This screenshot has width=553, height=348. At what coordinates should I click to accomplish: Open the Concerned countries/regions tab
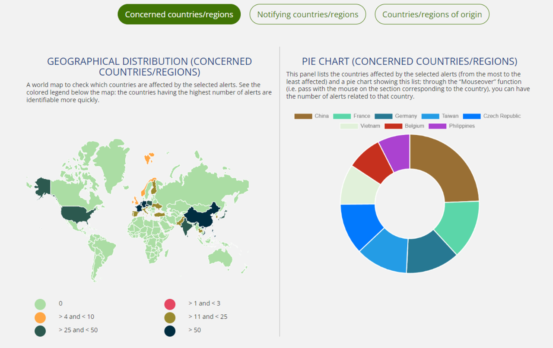179,14
